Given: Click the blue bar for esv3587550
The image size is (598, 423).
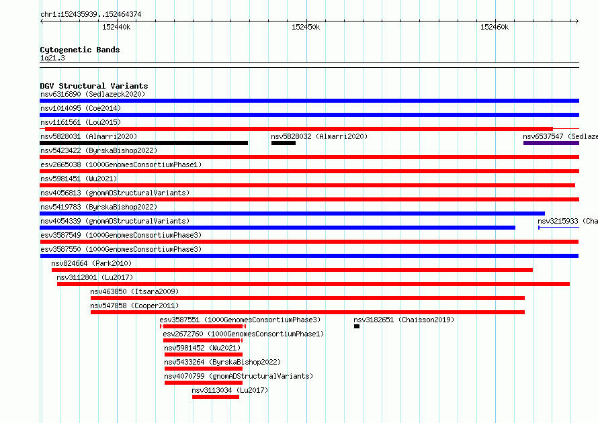Looking at the screenshot, I should [x=309, y=256].
